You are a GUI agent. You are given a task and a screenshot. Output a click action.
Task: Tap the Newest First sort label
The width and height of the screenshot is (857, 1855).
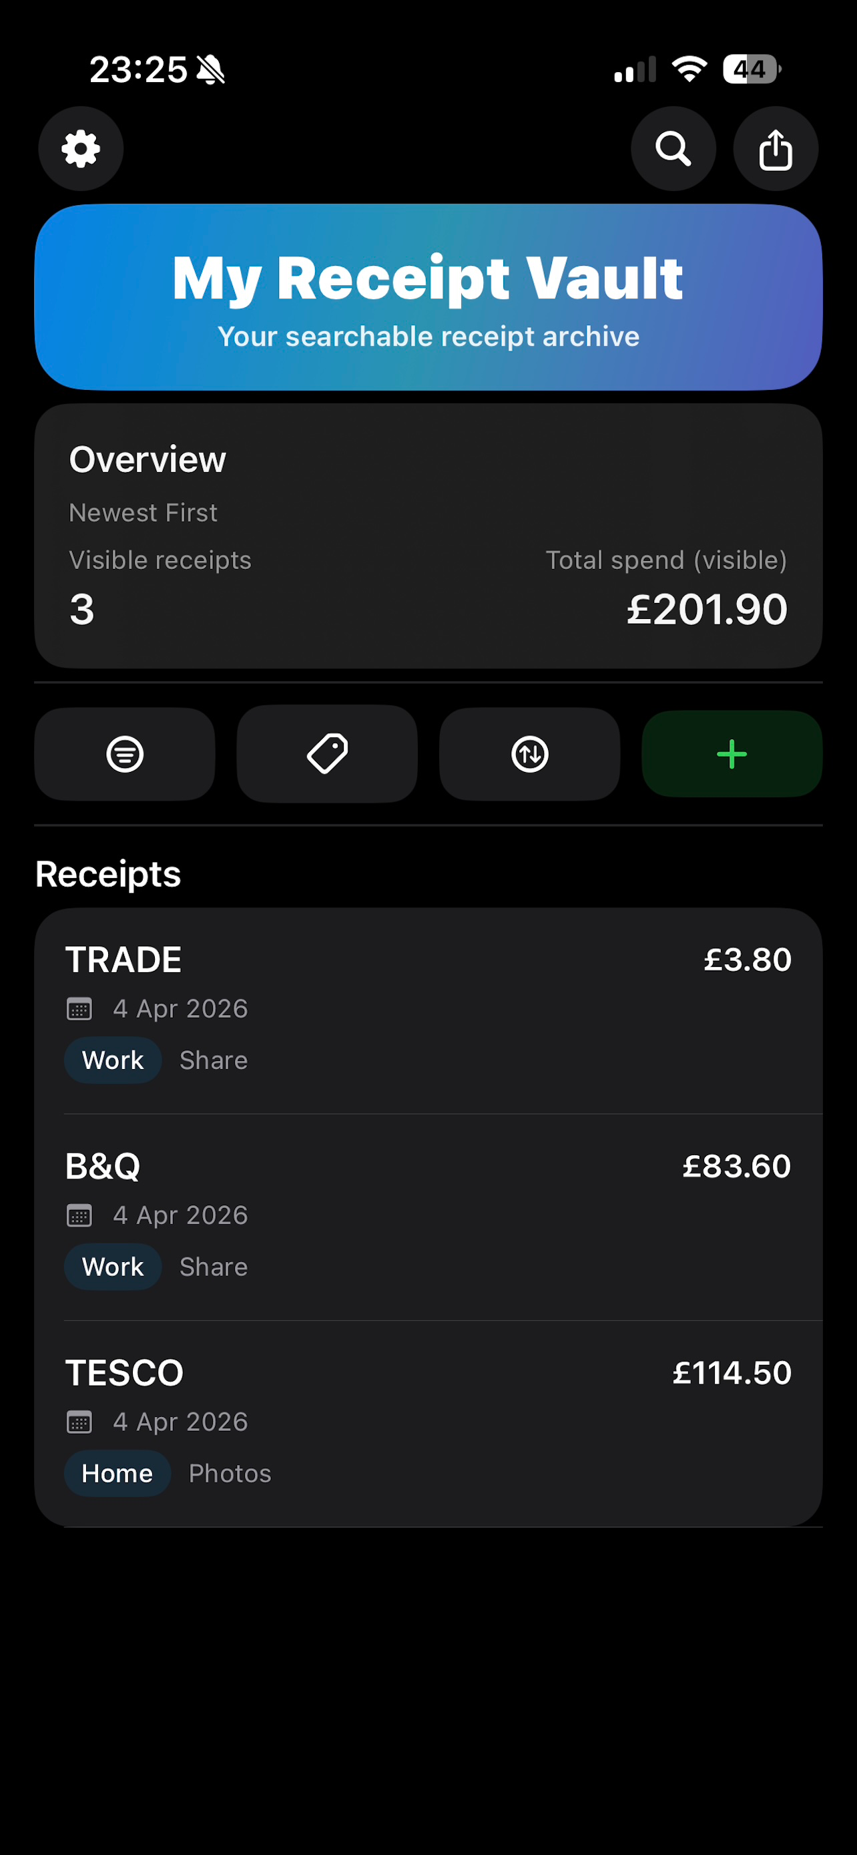point(144,513)
